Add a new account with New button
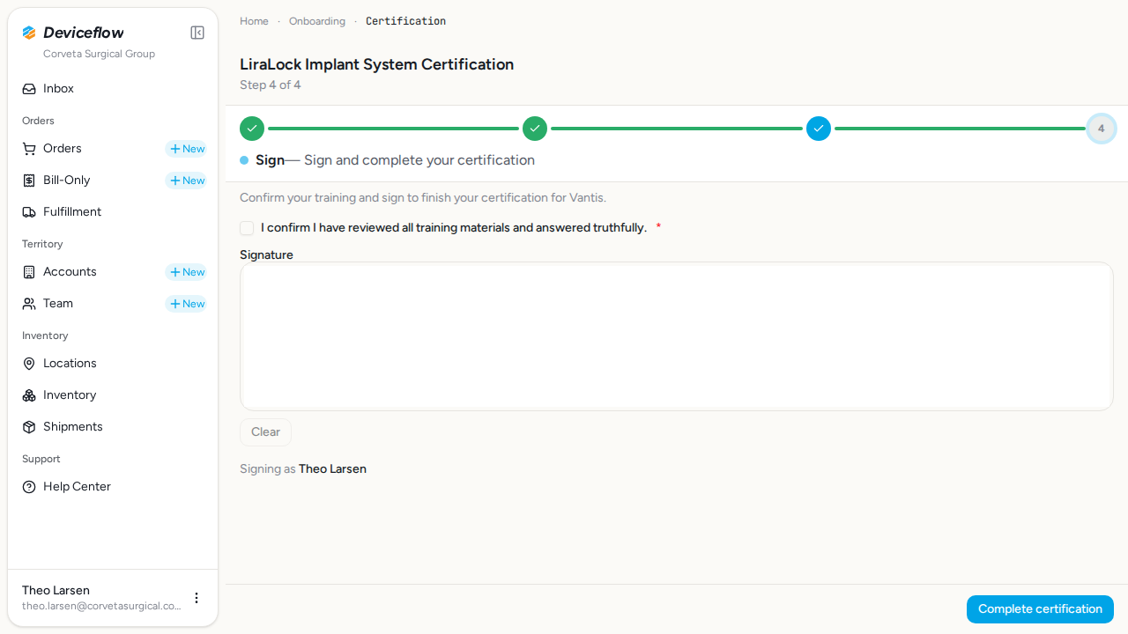The image size is (1128, 634). (187, 272)
